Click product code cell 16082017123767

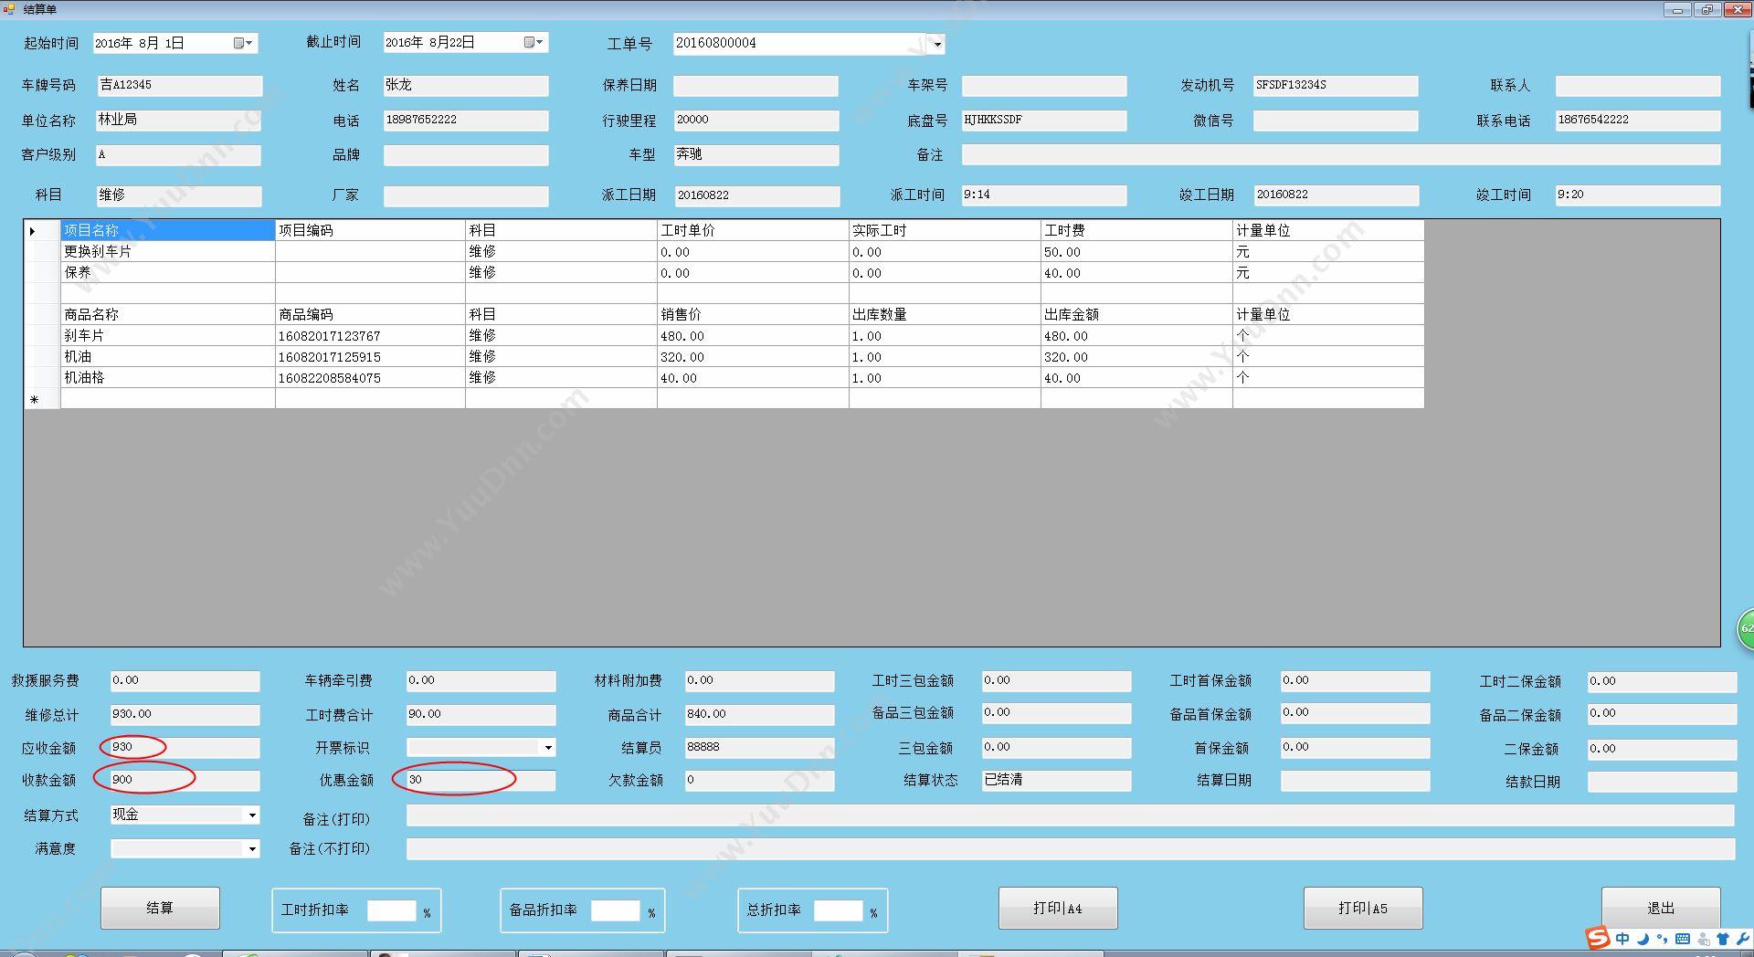click(x=370, y=336)
